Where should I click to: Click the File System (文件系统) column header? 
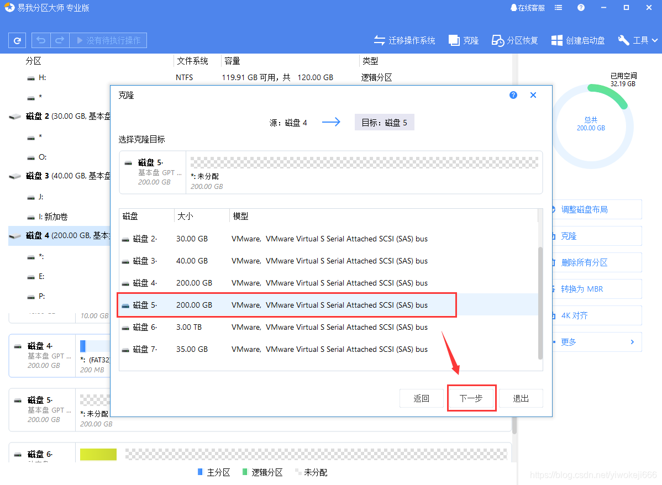coord(192,61)
